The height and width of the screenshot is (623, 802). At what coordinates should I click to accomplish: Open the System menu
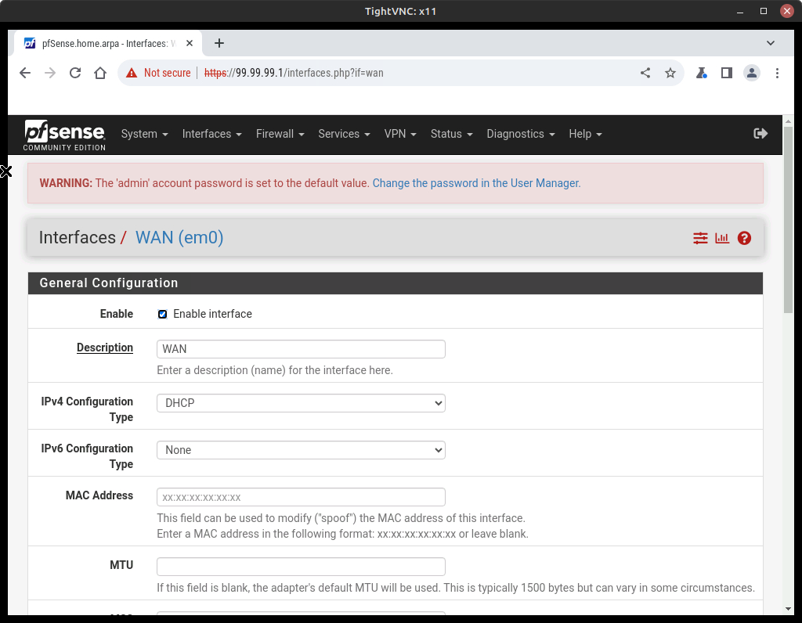pos(144,134)
